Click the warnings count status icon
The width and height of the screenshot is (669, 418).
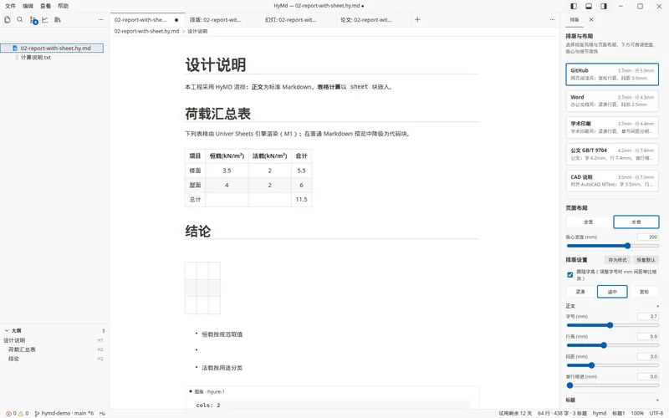coord(23,413)
